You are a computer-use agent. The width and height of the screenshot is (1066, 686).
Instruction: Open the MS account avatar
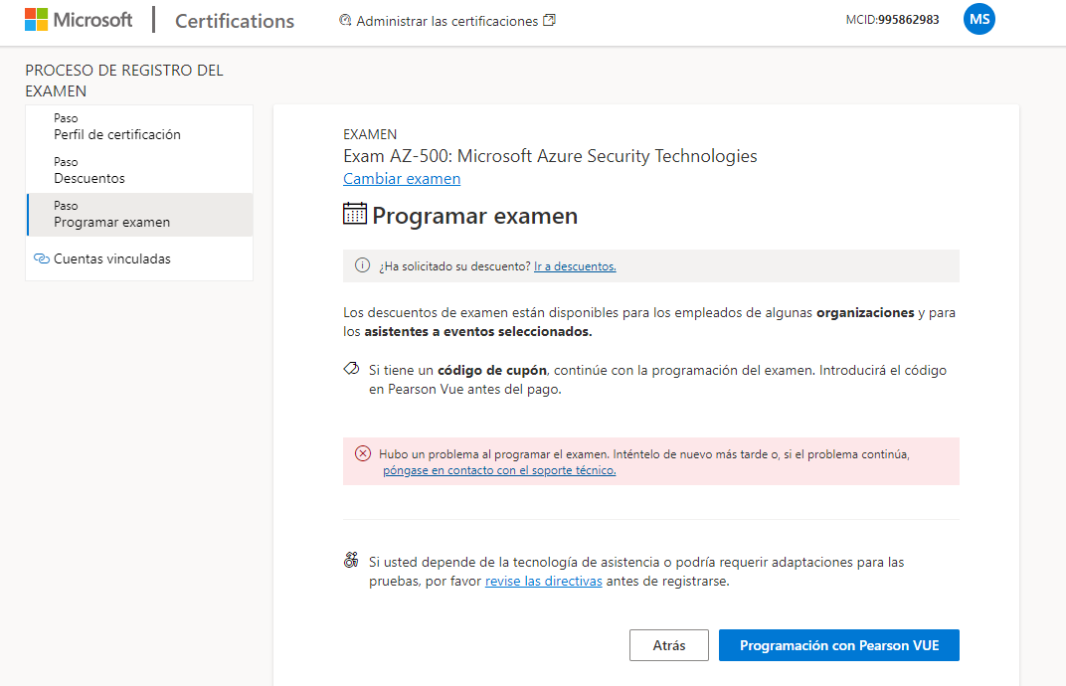tap(978, 19)
